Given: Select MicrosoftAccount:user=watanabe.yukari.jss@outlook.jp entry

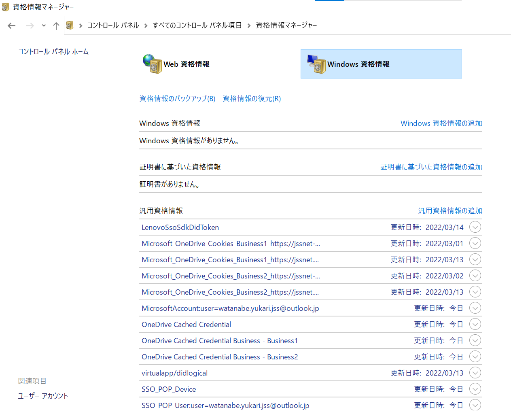Looking at the screenshot, I should tap(230, 308).
